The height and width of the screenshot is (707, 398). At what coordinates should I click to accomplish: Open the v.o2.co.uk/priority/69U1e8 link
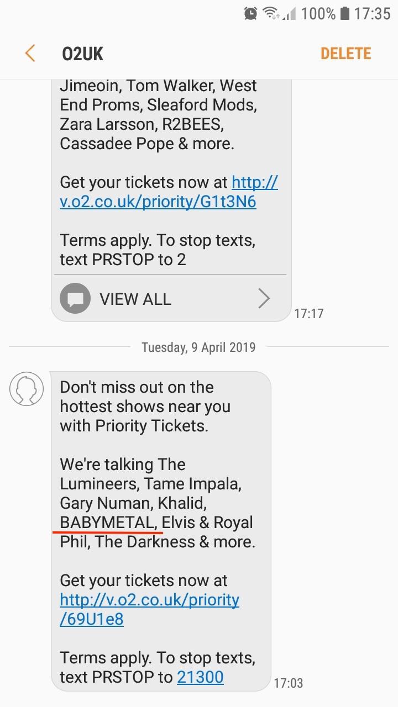[149, 609]
